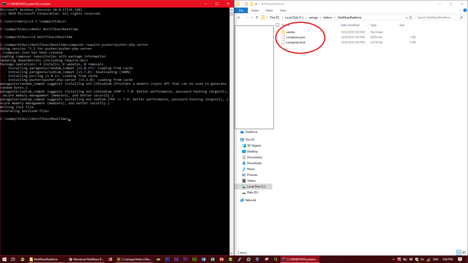The width and height of the screenshot is (468, 263).
Task: Click xampp in the address breadcrumb
Action: coord(313,18)
